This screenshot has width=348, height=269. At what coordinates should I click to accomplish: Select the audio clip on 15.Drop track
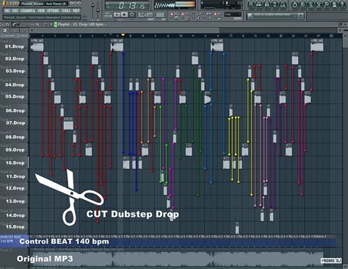pos(237,229)
